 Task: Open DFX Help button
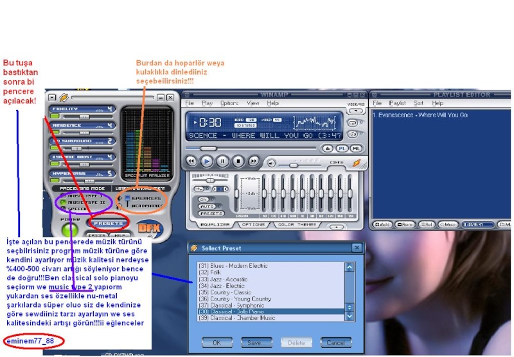pos(120,235)
